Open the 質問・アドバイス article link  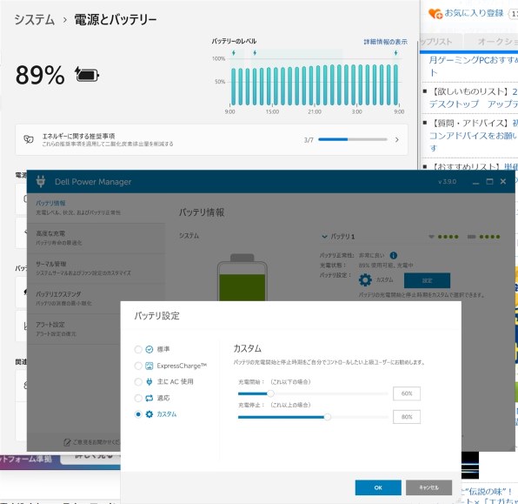coord(473,136)
